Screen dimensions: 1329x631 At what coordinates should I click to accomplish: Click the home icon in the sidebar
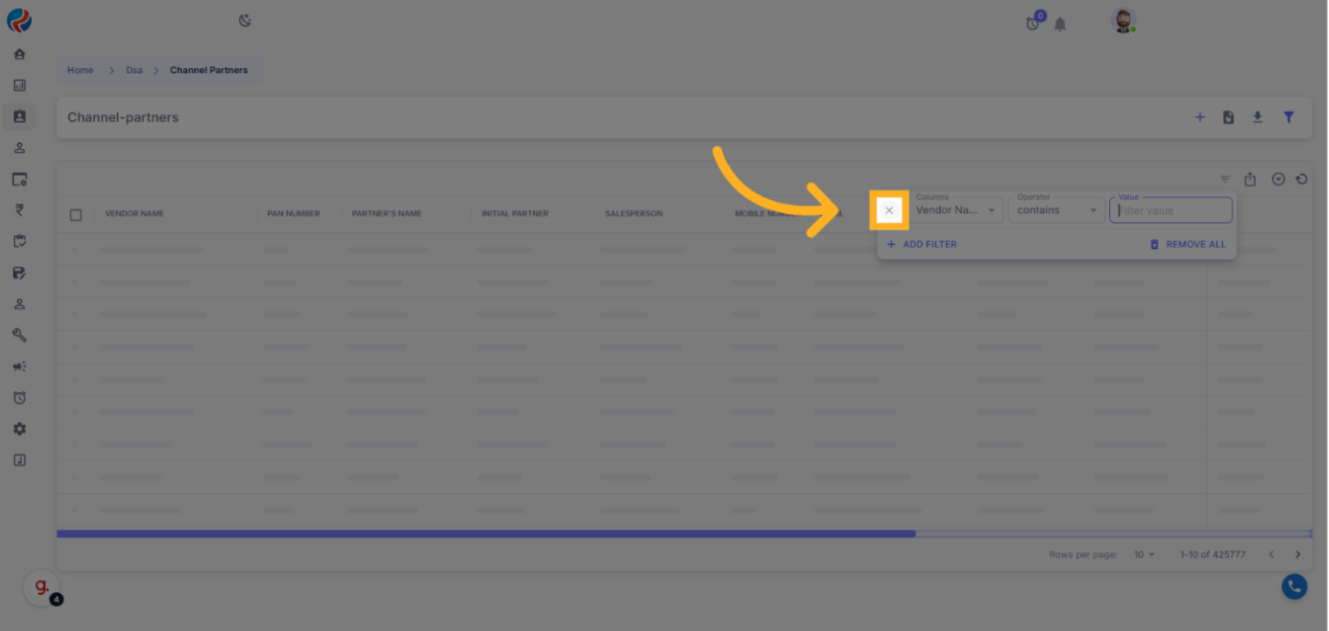pyautogui.click(x=20, y=54)
